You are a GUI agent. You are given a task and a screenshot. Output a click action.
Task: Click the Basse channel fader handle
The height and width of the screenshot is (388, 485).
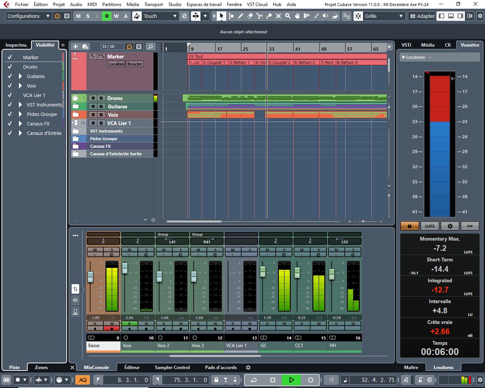point(91,277)
